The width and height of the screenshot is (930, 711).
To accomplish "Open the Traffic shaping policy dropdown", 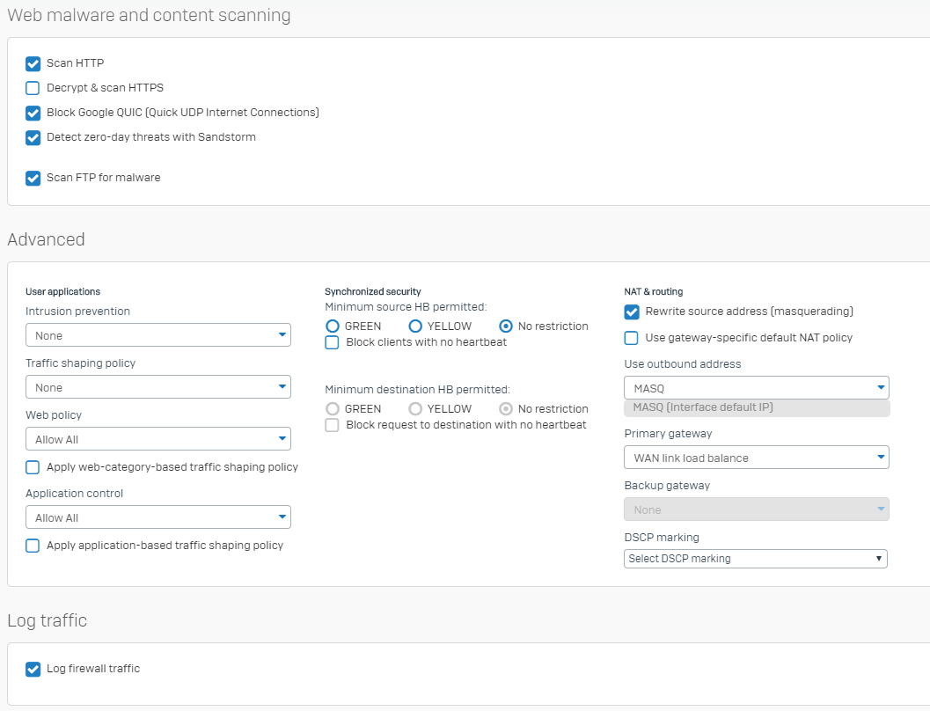I will tap(158, 387).
